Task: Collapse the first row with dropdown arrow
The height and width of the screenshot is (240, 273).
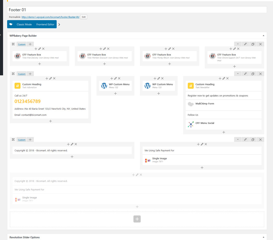Action: tap(238, 44)
